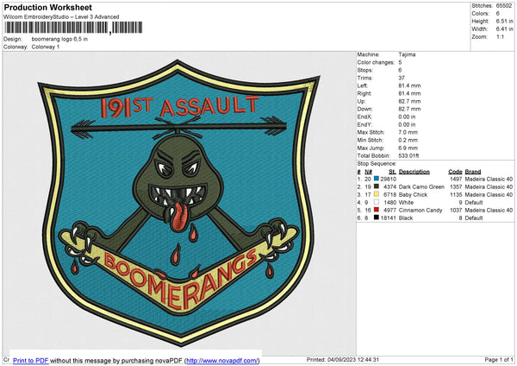Click the Left value 81.4 mm
The height and width of the screenshot is (366, 517).
(x=409, y=85)
